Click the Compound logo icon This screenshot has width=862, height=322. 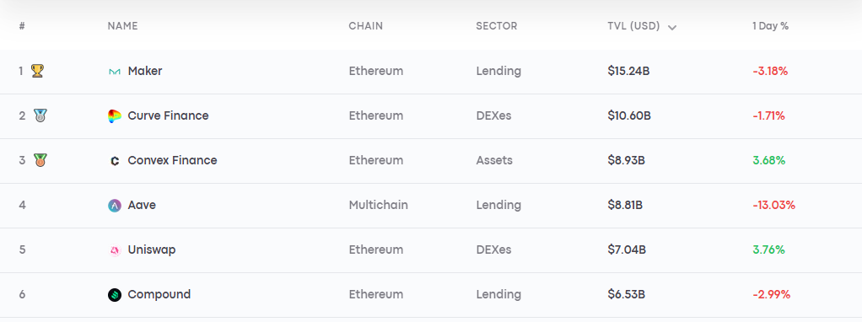click(115, 295)
